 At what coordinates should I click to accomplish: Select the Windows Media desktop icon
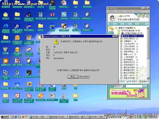[x=29, y=87]
